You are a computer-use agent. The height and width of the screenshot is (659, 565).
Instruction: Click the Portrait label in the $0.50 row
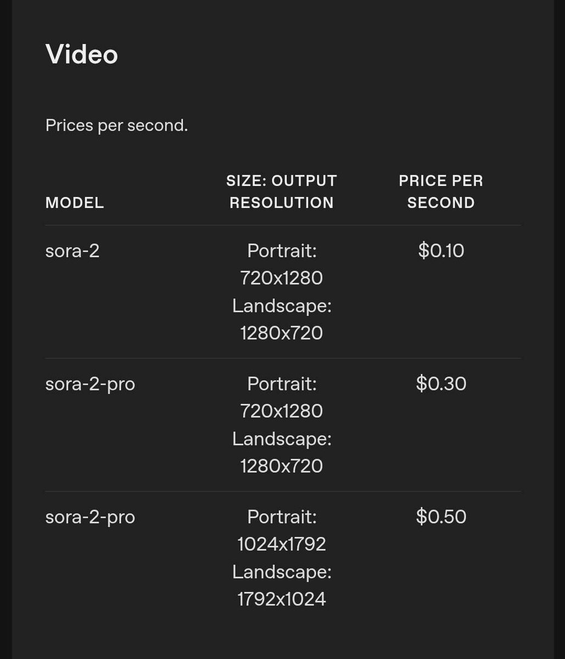[282, 517]
